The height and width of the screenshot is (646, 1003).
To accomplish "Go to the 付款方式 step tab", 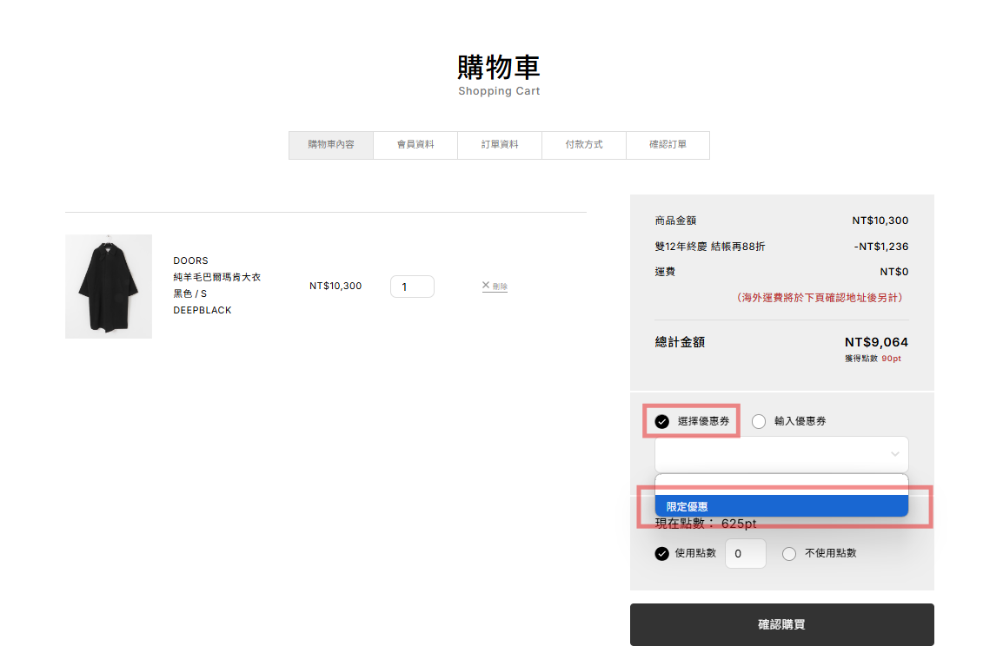I will (x=584, y=145).
